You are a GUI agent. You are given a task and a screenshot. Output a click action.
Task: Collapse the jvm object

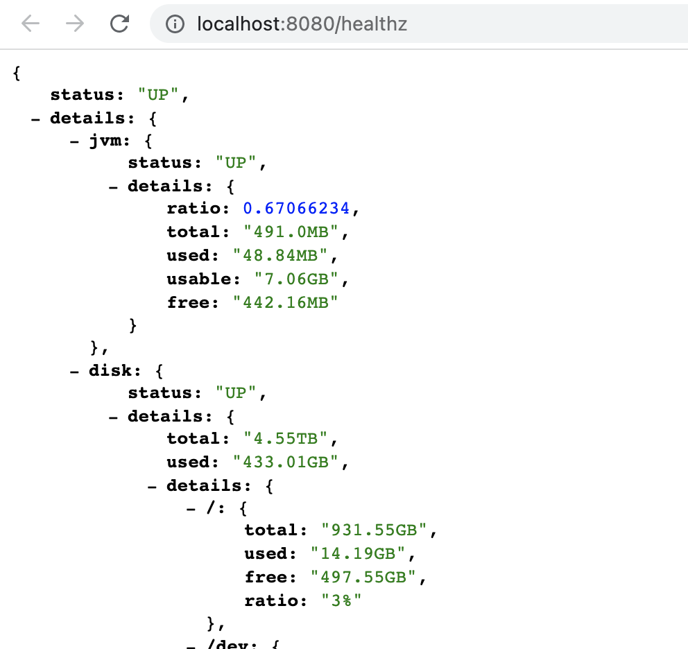(x=75, y=141)
